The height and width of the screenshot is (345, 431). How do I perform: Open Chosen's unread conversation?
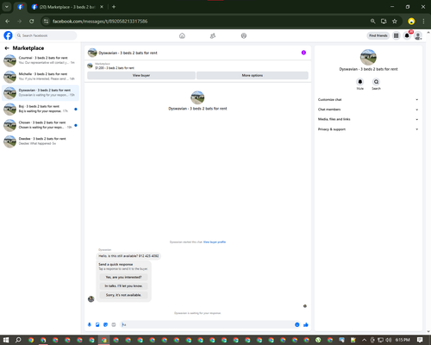click(x=41, y=125)
